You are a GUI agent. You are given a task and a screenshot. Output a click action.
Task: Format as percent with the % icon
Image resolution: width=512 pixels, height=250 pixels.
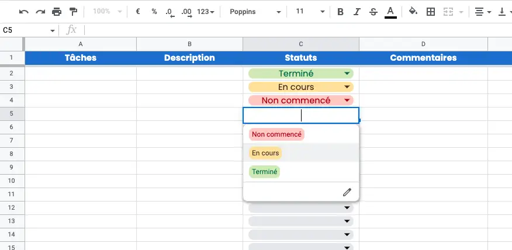154,12
